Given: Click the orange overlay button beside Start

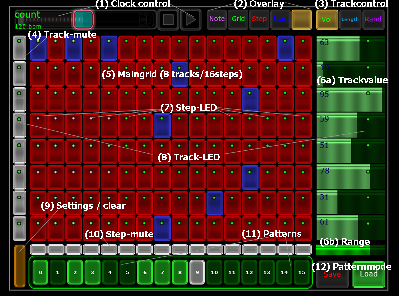Looking at the screenshot, I should coord(302,20).
